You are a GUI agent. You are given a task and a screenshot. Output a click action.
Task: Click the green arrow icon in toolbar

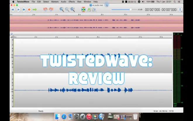click(x=35, y=9)
